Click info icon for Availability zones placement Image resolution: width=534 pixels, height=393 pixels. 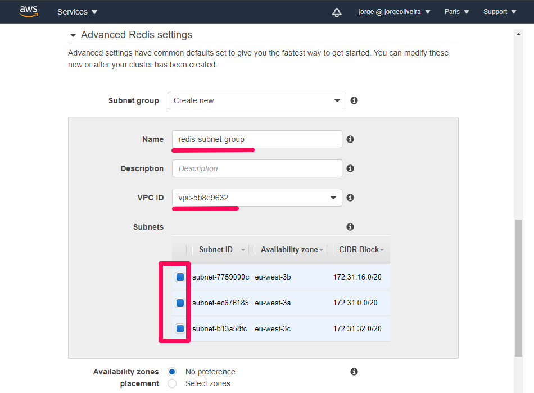pos(354,372)
